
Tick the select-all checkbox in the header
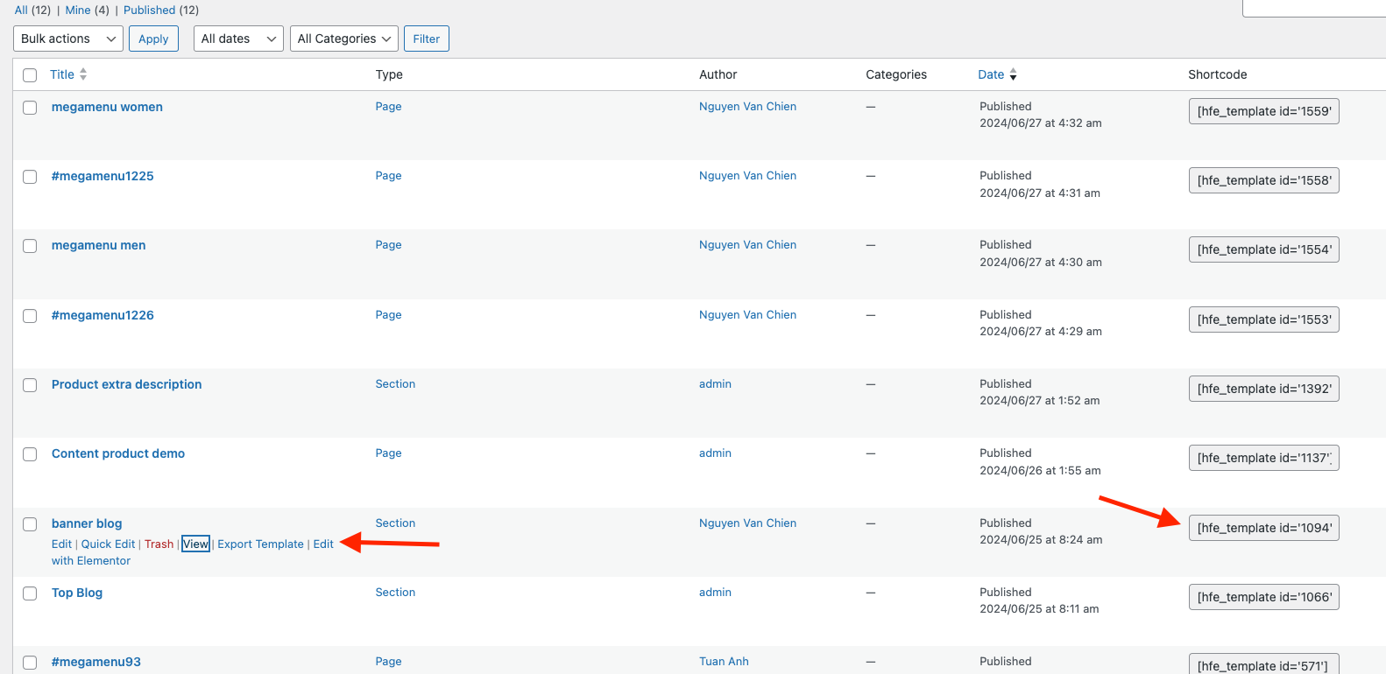pyautogui.click(x=30, y=75)
